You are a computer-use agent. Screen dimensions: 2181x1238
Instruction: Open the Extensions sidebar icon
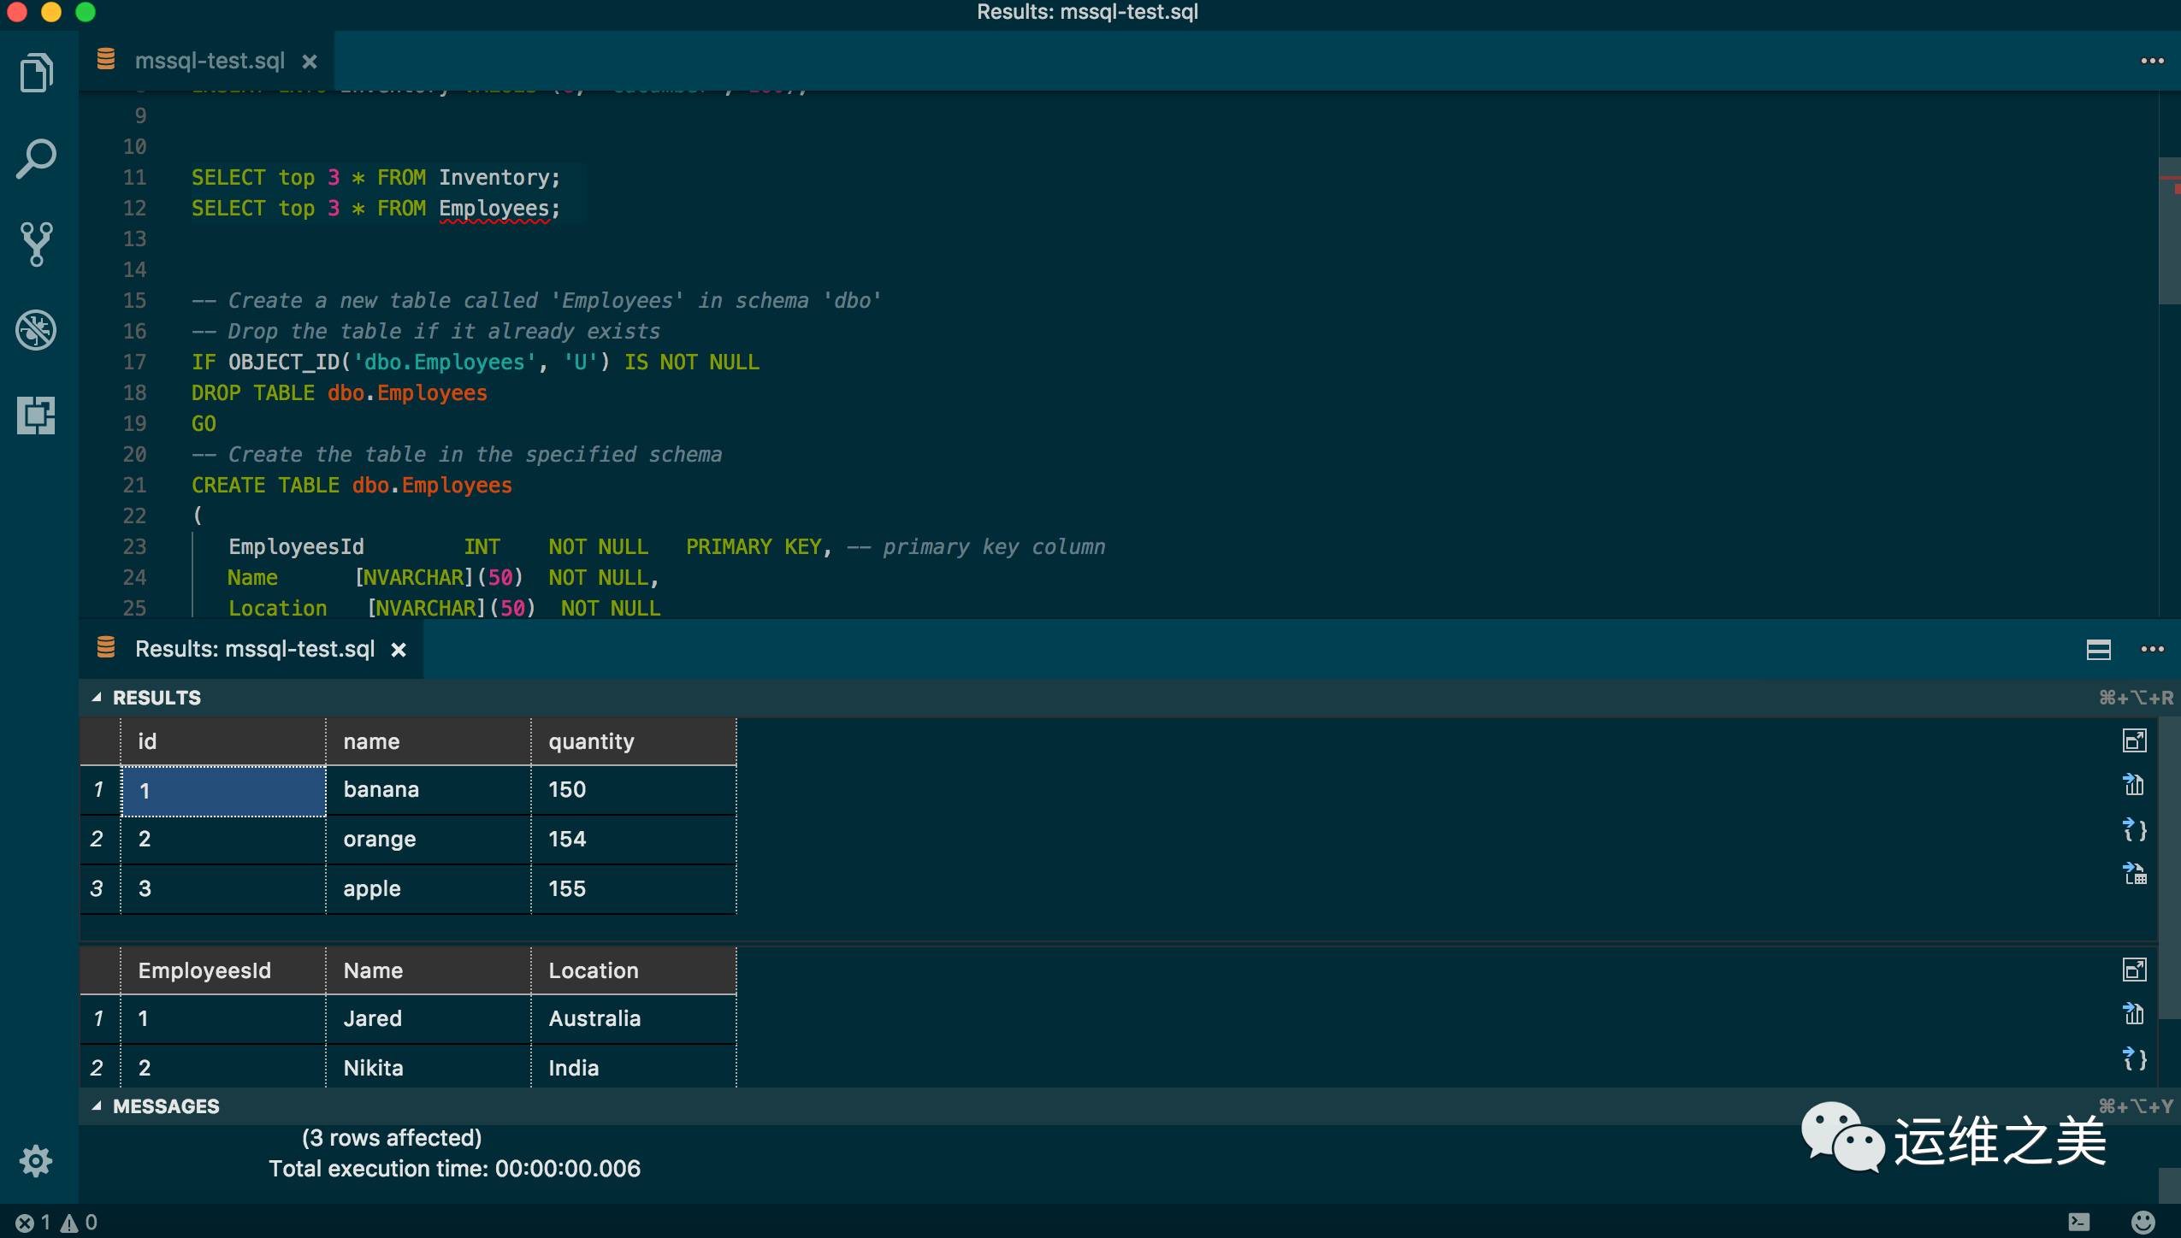(37, 416)
